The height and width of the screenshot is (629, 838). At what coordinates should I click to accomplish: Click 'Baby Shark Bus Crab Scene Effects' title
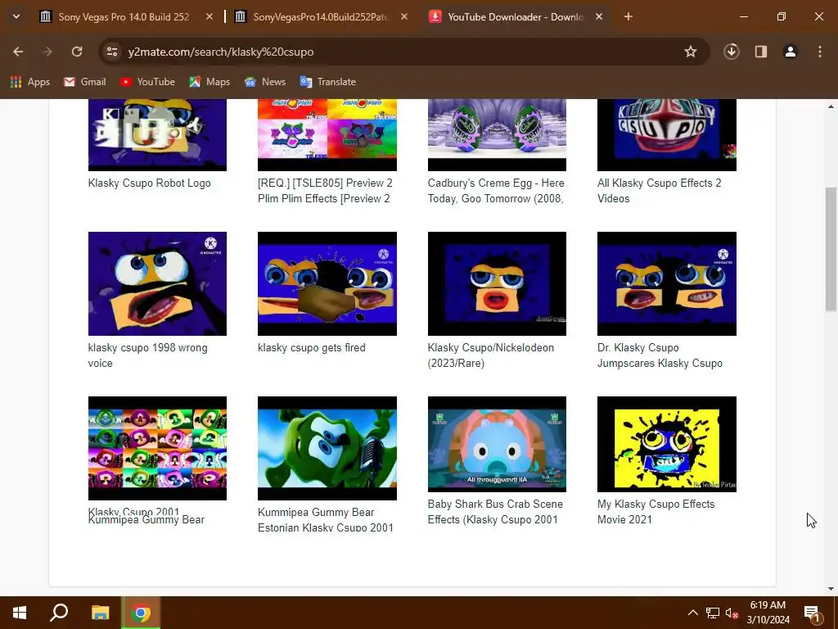click(x=495, y=512)
